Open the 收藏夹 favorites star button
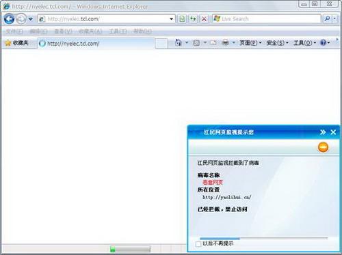Viewport: 342px width, 255px height. pyautogui.click(x=16, y=43)
